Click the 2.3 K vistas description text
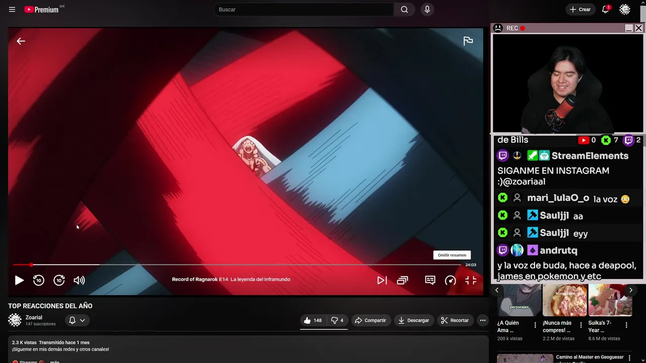This screenshot has height=363, width=646. click(x=24, y=342)
